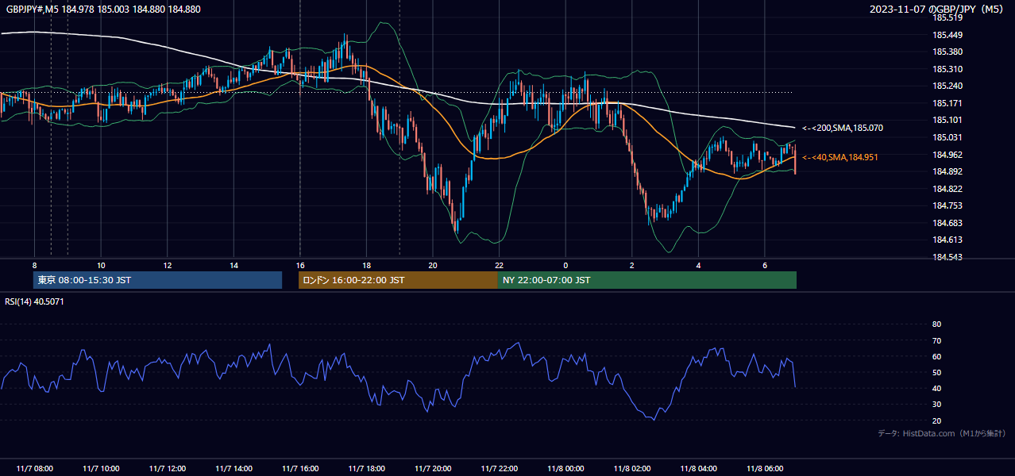Click the RSI scale level 50

pos(936,372)
